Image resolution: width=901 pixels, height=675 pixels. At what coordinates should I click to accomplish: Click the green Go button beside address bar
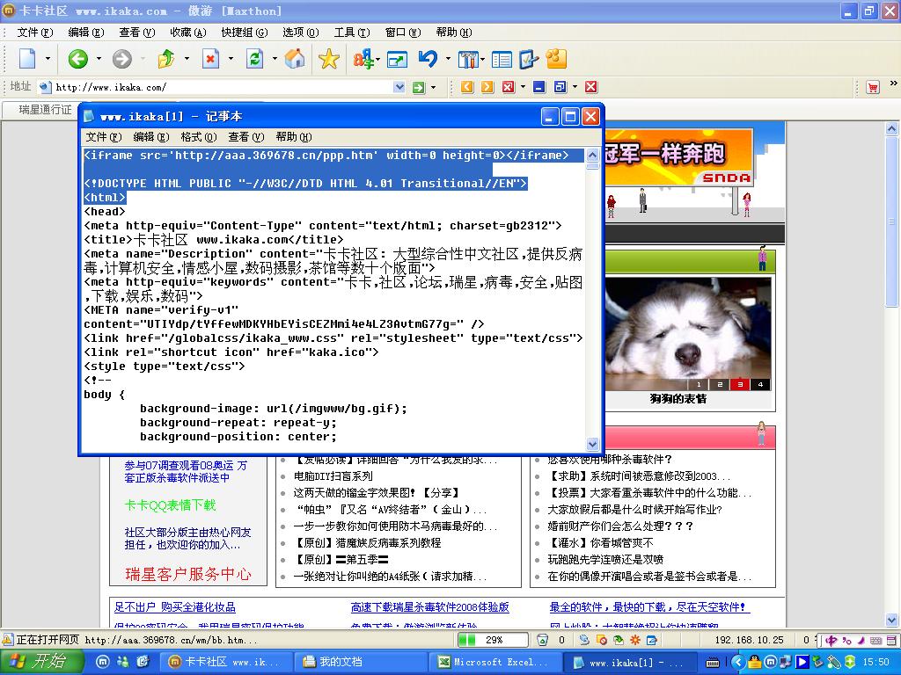pyautogui.click(x=419, y=87)
